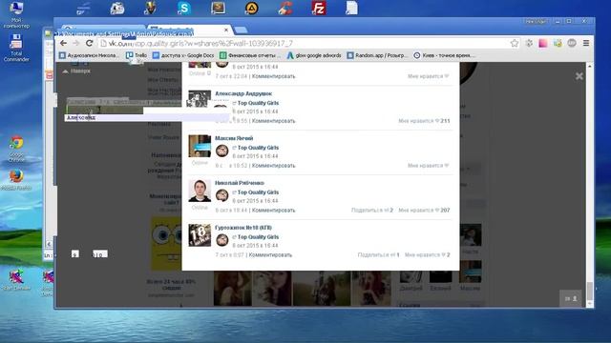Comment on Гурожапок №18 repost
The height and width of the screenshot is (343, 611).
point(270,255)
